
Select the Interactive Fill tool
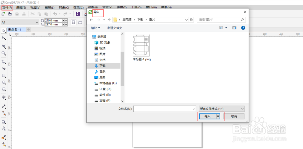(3, 144)
